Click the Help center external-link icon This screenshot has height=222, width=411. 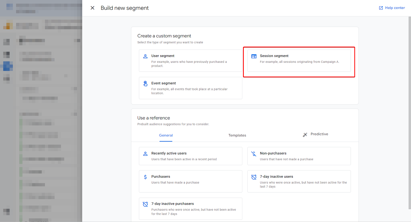[381, 8]
